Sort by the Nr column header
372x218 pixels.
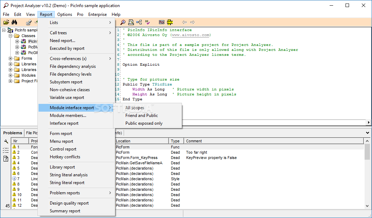[x=20, y=141]
